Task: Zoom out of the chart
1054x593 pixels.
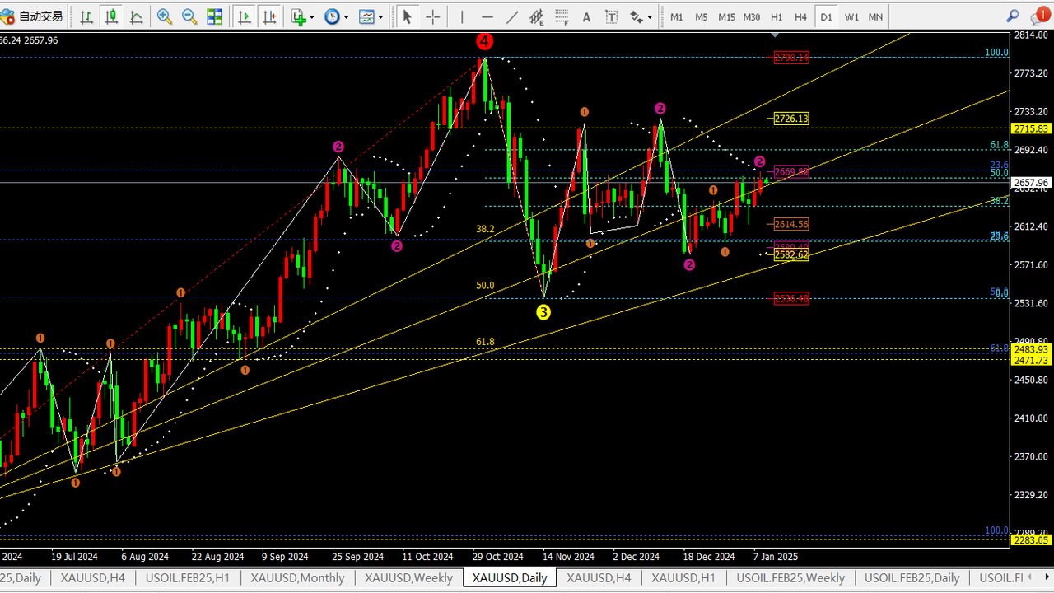Action: [x=189, y=16]
